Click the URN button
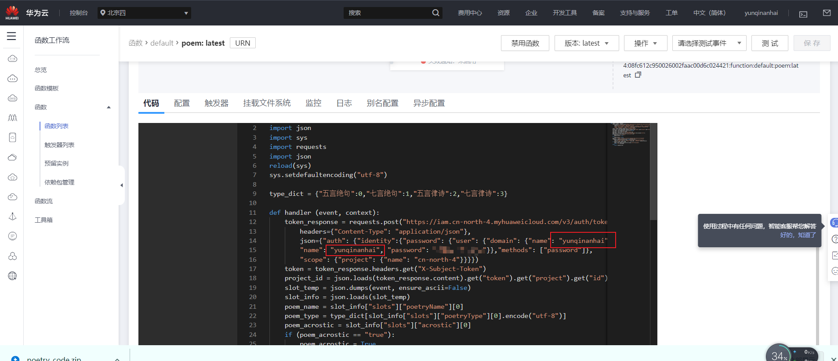Viewport: 838px width, 361px height. (x=243, y=43)
